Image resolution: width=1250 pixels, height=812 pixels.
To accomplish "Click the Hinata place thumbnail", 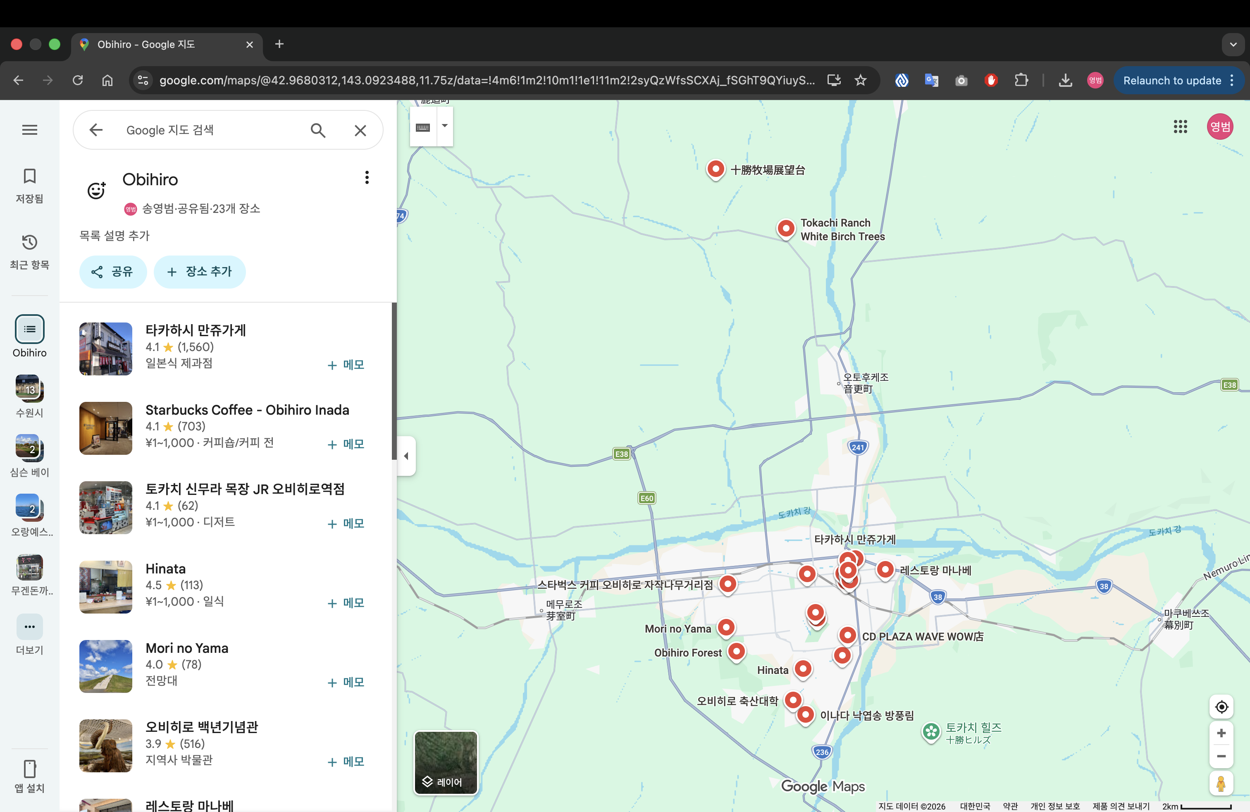I will coord(105,587).
